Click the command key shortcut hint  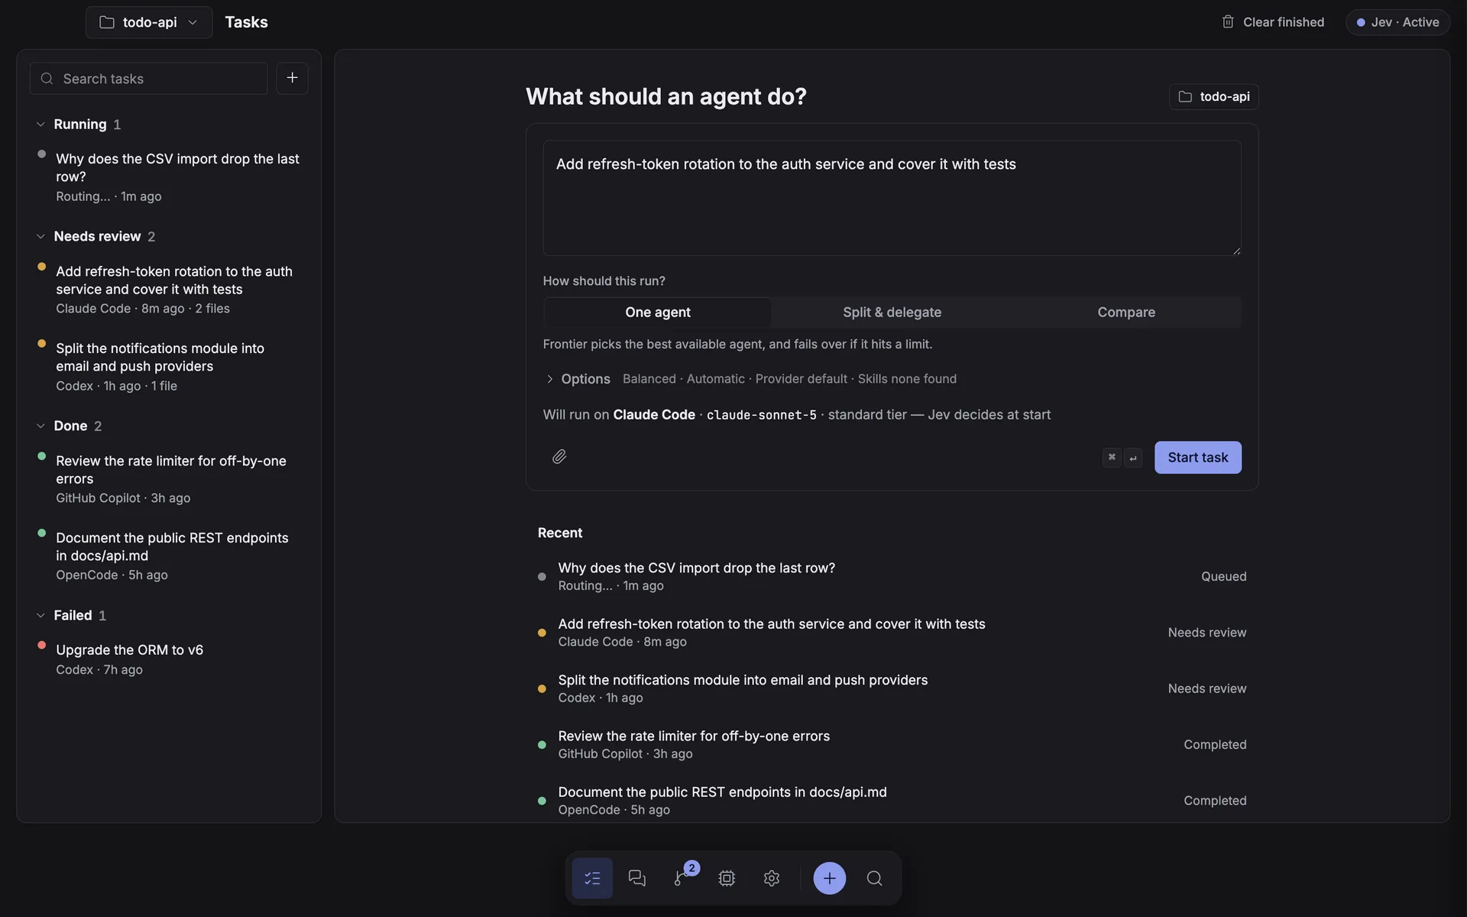point(1112,457)
